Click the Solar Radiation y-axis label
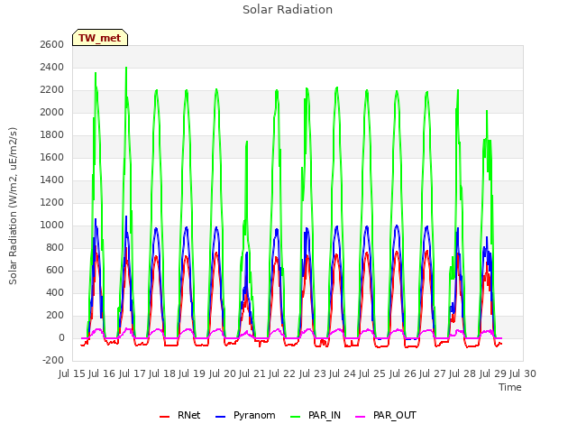This screenshot has height=433, width=577. (x=13, y=206)
